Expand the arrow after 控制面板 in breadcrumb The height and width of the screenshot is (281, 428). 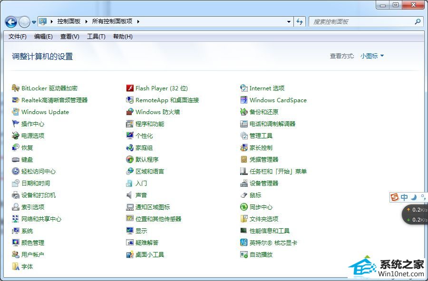(86, 21)
